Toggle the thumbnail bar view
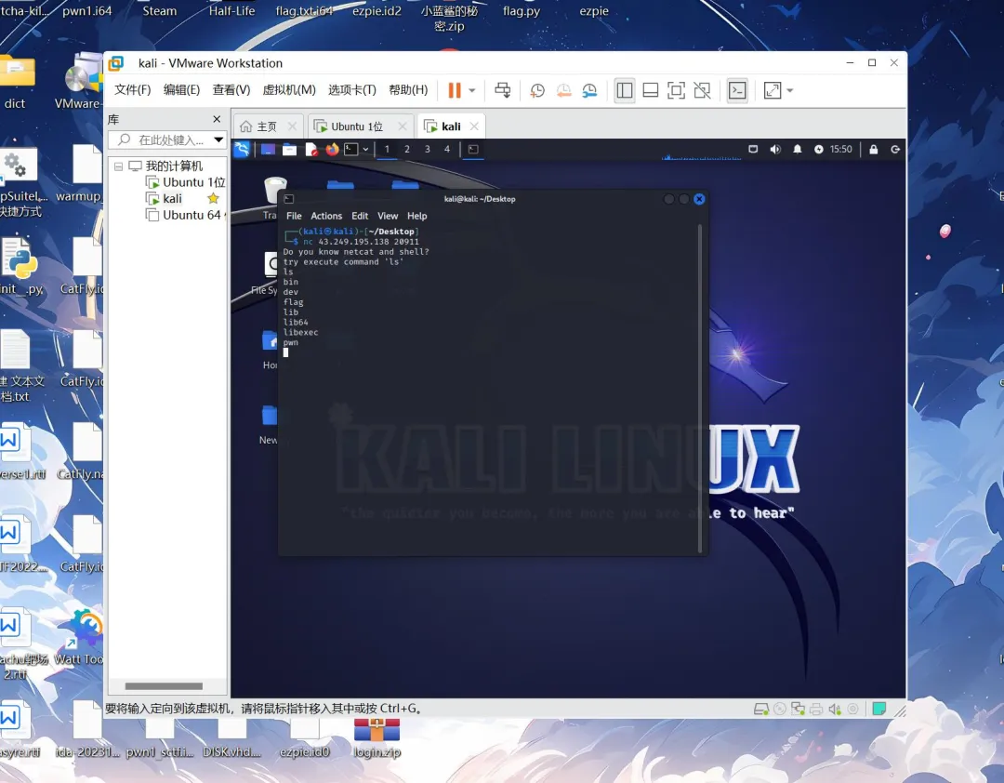The width and height of the screenshot is (1004, 783). click(651, 90)
